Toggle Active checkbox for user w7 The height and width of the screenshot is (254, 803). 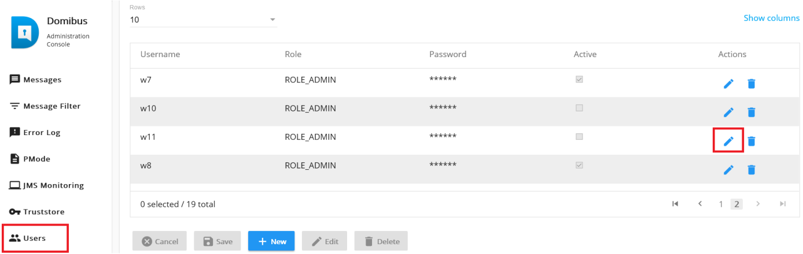click(x=579, y=79)
